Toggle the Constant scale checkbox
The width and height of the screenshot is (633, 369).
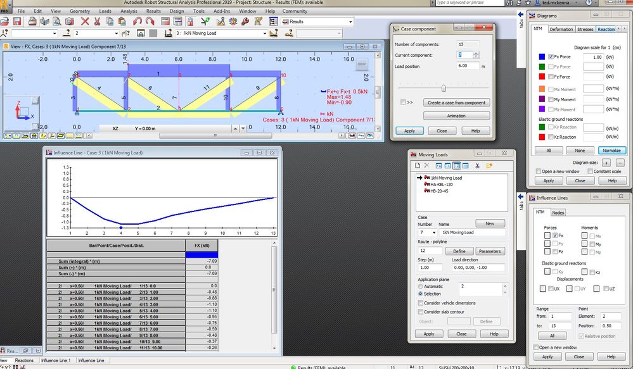click(x=590, y=172)
